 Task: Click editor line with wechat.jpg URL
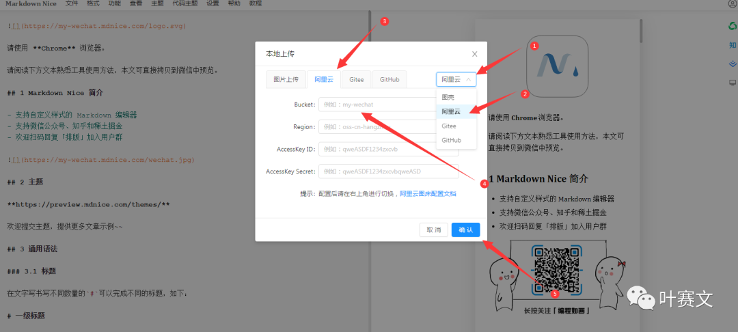pyautogui.click(x=100, y=160)
